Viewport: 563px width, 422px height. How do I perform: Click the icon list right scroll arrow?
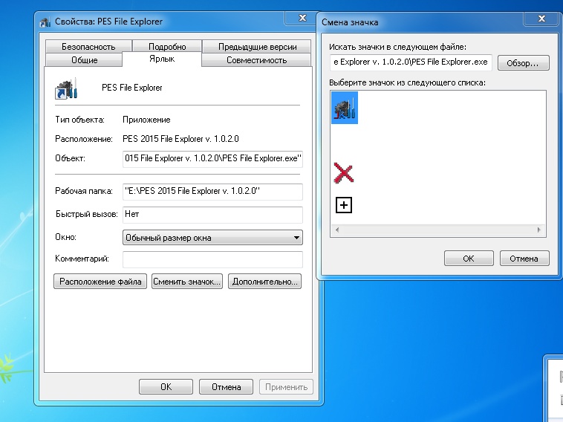(539, 230)
